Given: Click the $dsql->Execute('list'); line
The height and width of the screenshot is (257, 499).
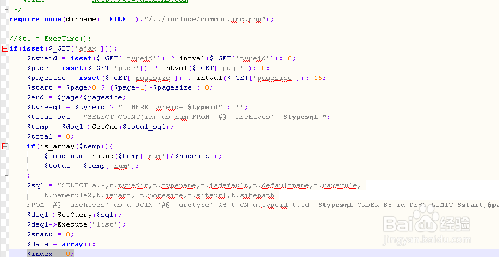Looking at the screenshot, I should pos(77,224).
